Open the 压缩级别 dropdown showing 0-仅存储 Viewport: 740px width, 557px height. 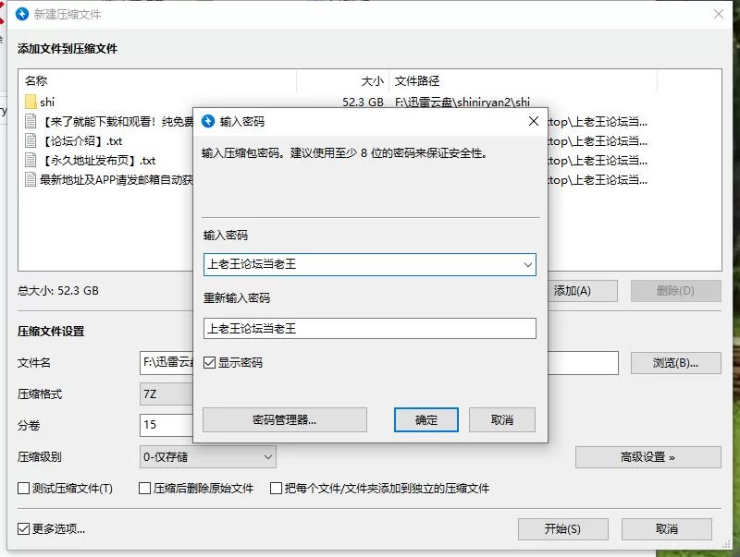click(x=207, y=456)
